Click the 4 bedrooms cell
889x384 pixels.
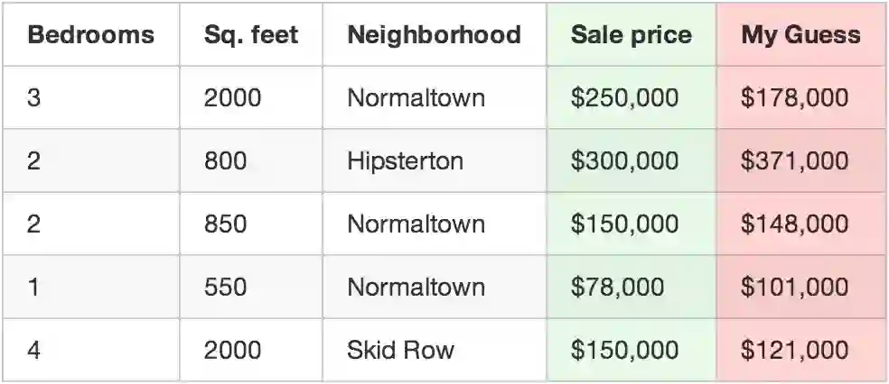pos(34,350)
